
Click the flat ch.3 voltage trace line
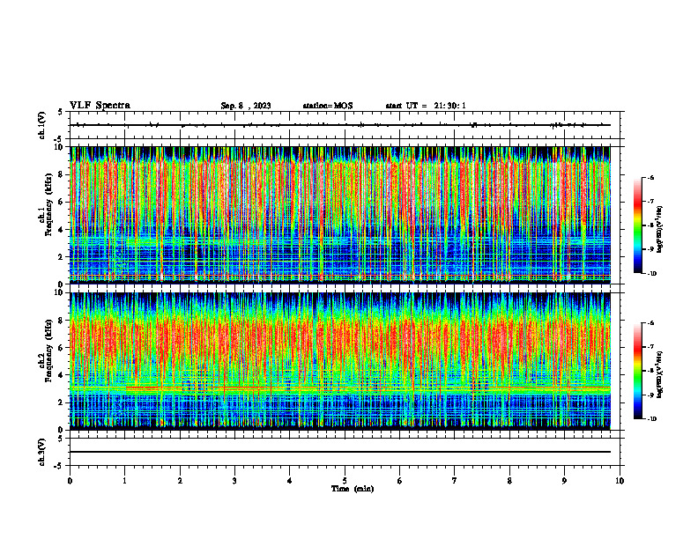(x=340, y=452)
